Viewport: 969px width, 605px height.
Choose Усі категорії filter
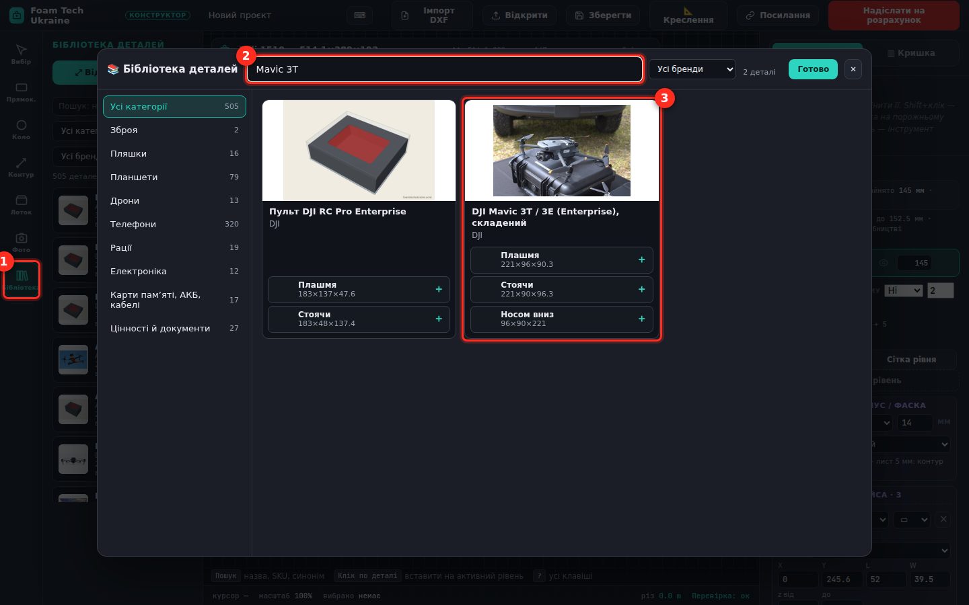(x=174, y=106)
